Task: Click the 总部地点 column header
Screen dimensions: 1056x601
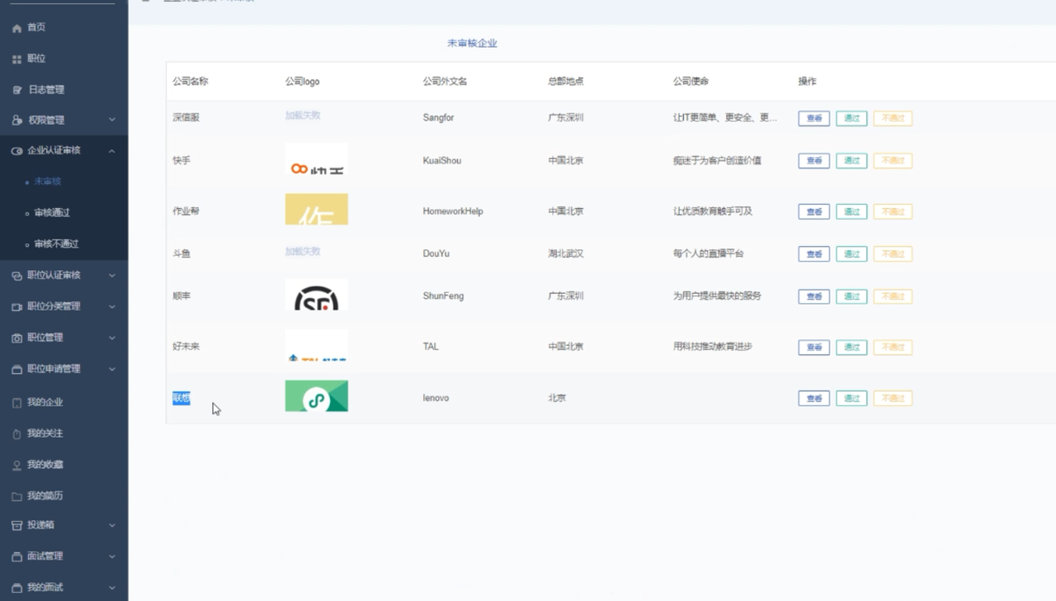Action: [x=566, y=82]
